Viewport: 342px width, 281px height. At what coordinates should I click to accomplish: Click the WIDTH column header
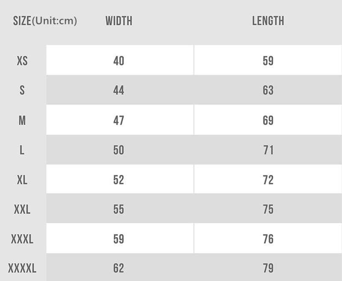pos(119,21)
